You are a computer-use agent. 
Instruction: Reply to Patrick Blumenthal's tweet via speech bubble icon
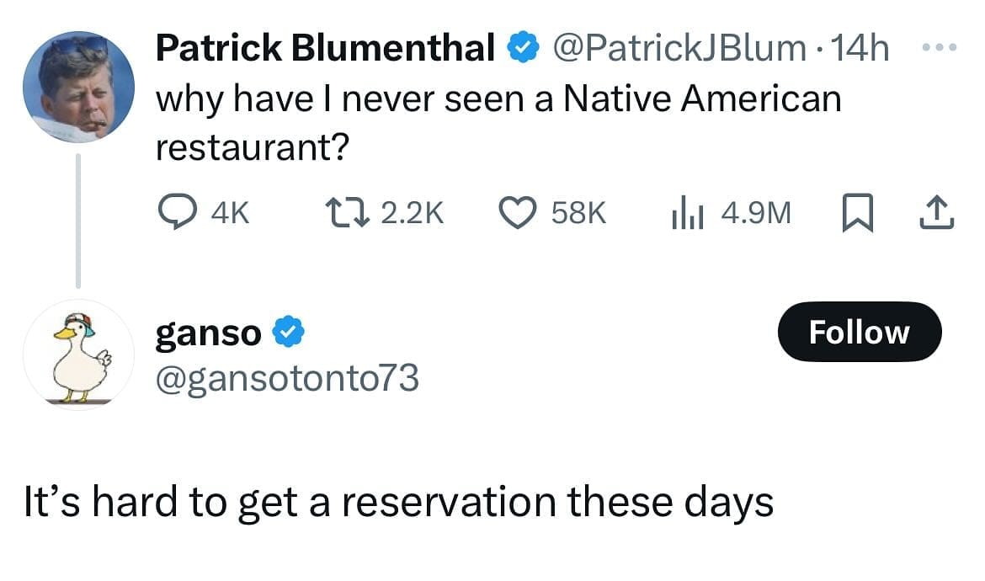coord(178,213)
